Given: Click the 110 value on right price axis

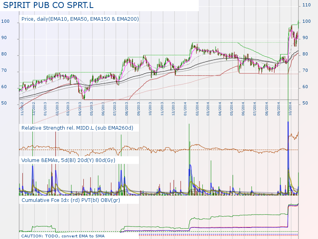Looking at the screenshot, I should pos(306,5).
